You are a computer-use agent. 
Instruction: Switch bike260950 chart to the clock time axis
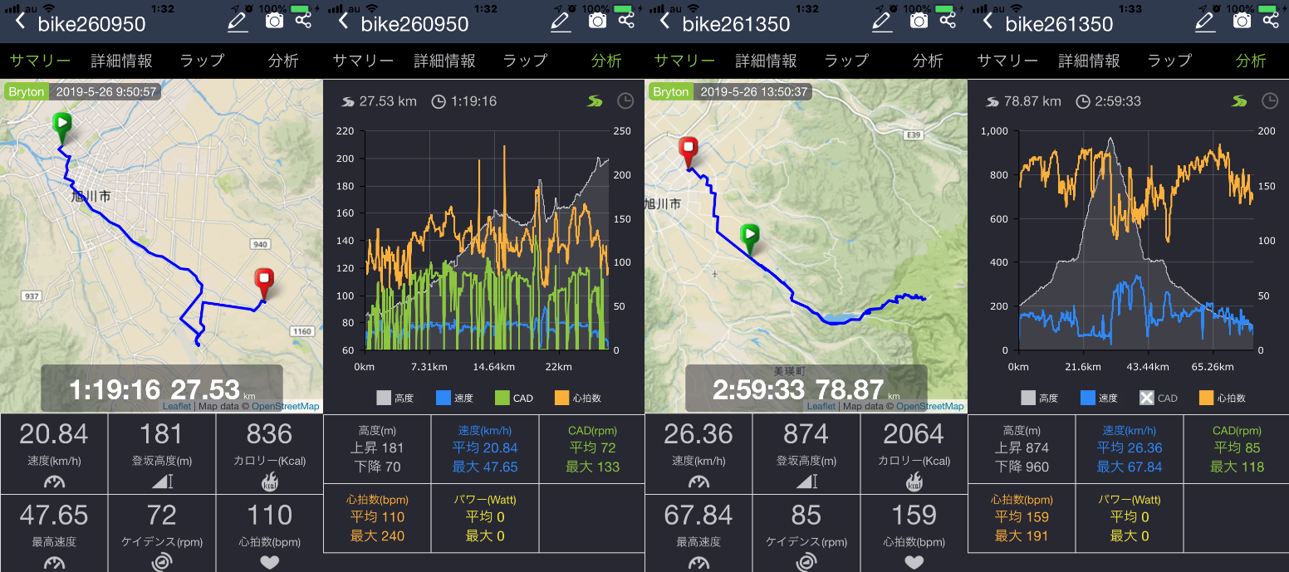(x=625, y=101)
